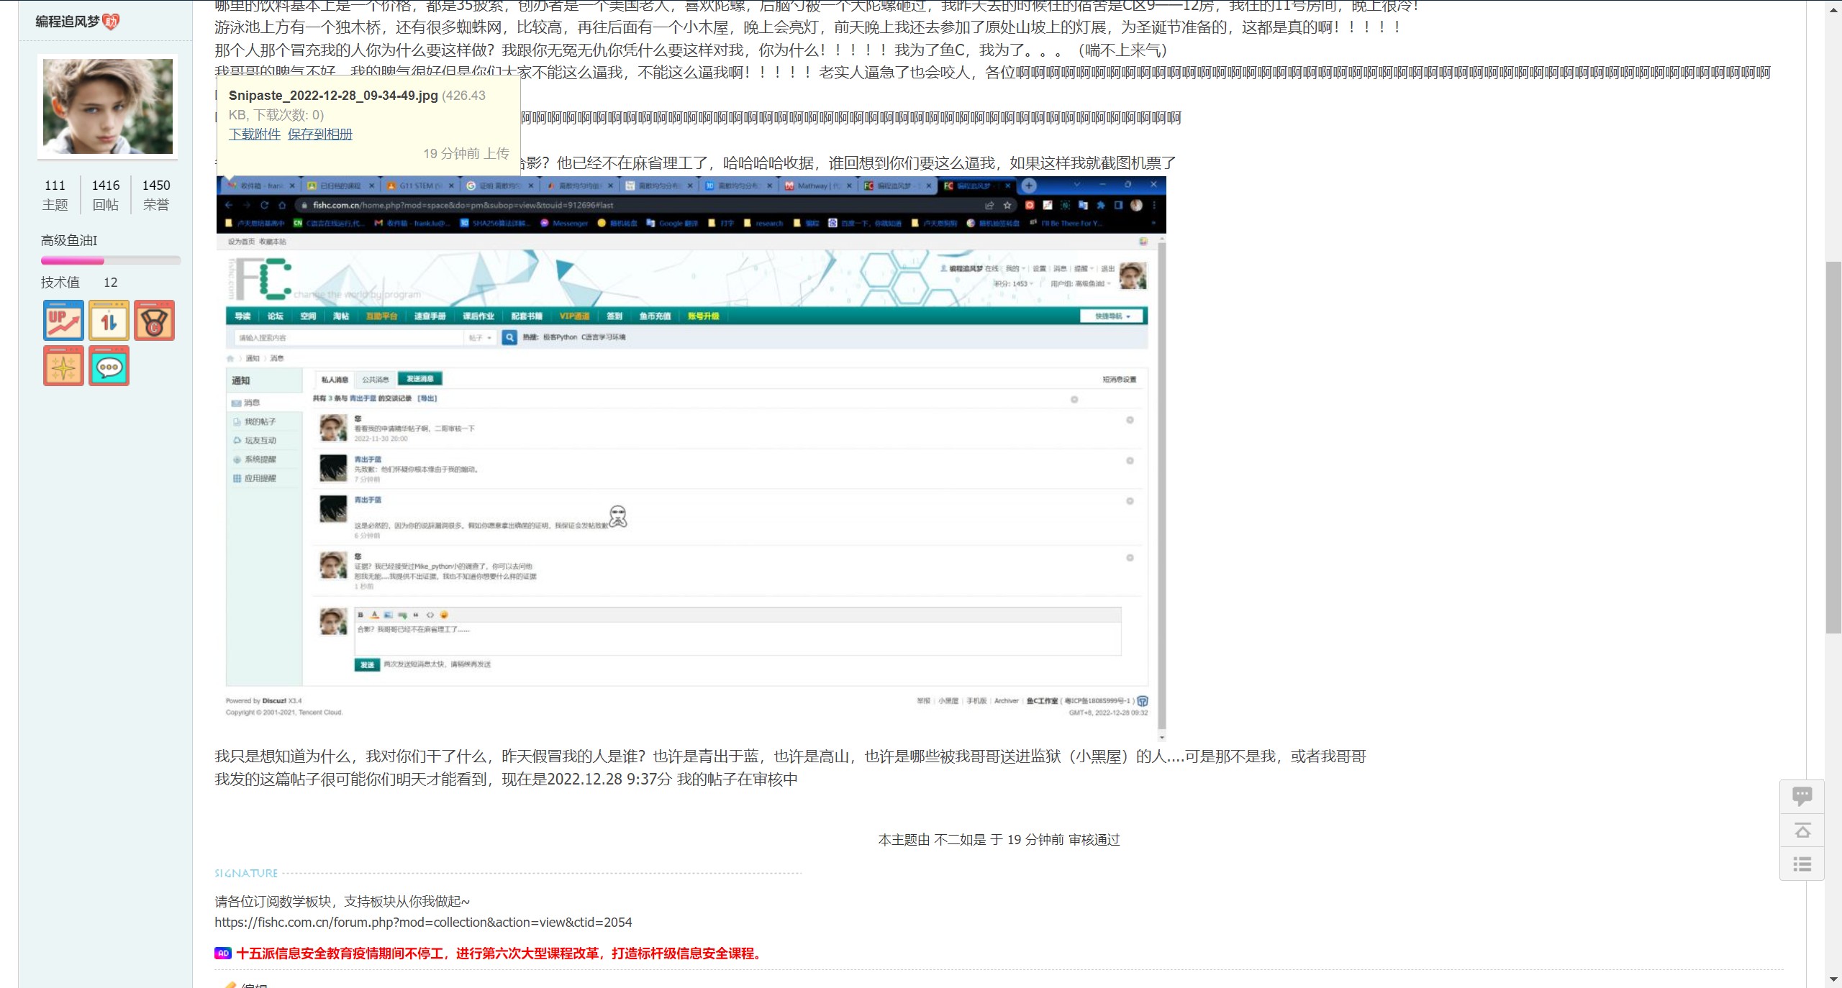Click the floating quick reply bubble icon
The height and width of the screenshot is (988, 1842).
(x=1802, y=797)
